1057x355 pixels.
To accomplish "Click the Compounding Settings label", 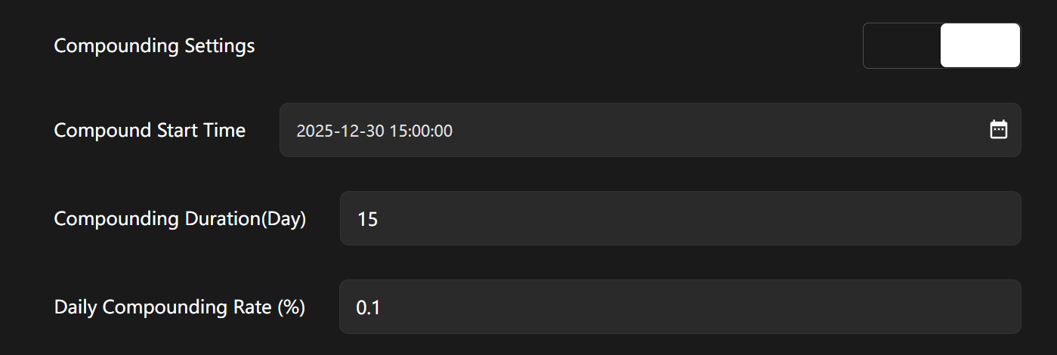I will (x=154, y=46).
